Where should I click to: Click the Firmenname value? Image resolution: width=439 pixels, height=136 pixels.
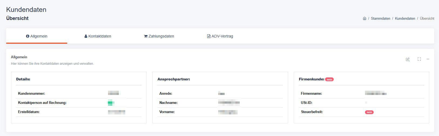(376, 94)
